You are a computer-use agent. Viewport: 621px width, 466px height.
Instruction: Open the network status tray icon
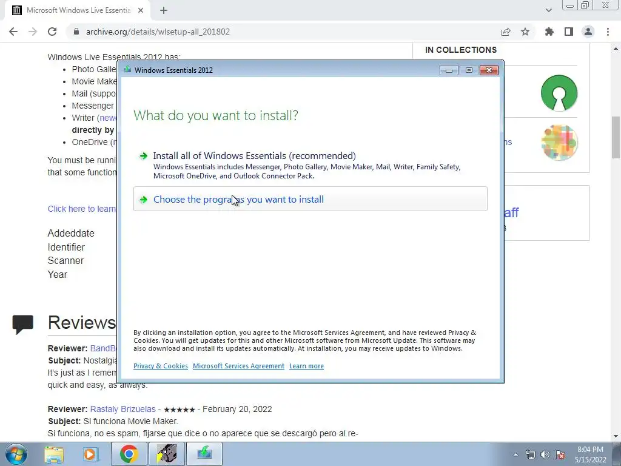pyautogui.click(x=530, y=454)
